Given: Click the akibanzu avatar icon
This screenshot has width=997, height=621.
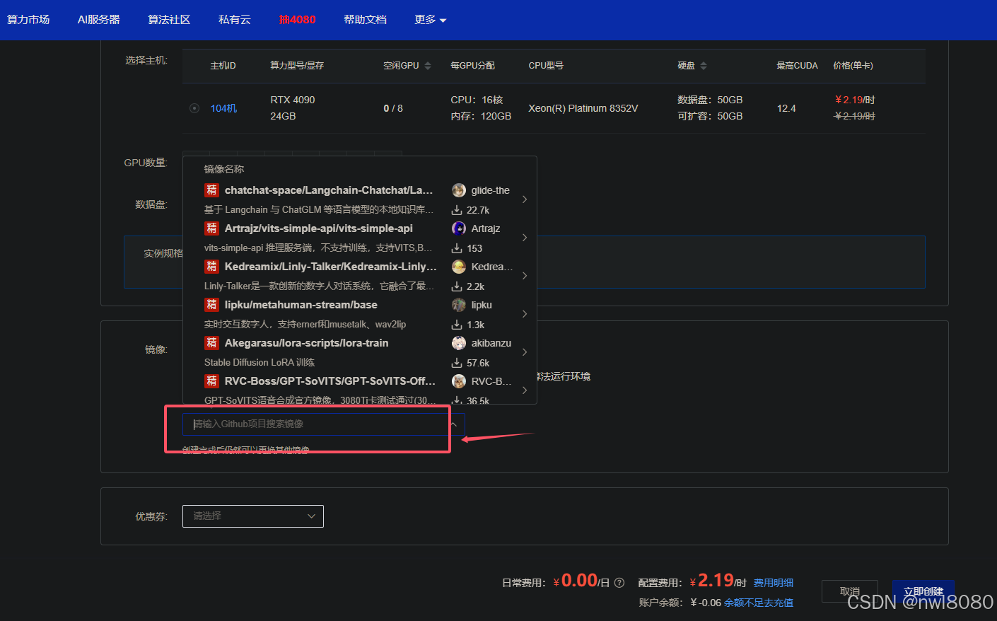Looking at the screenshot, I should point(458,342).
